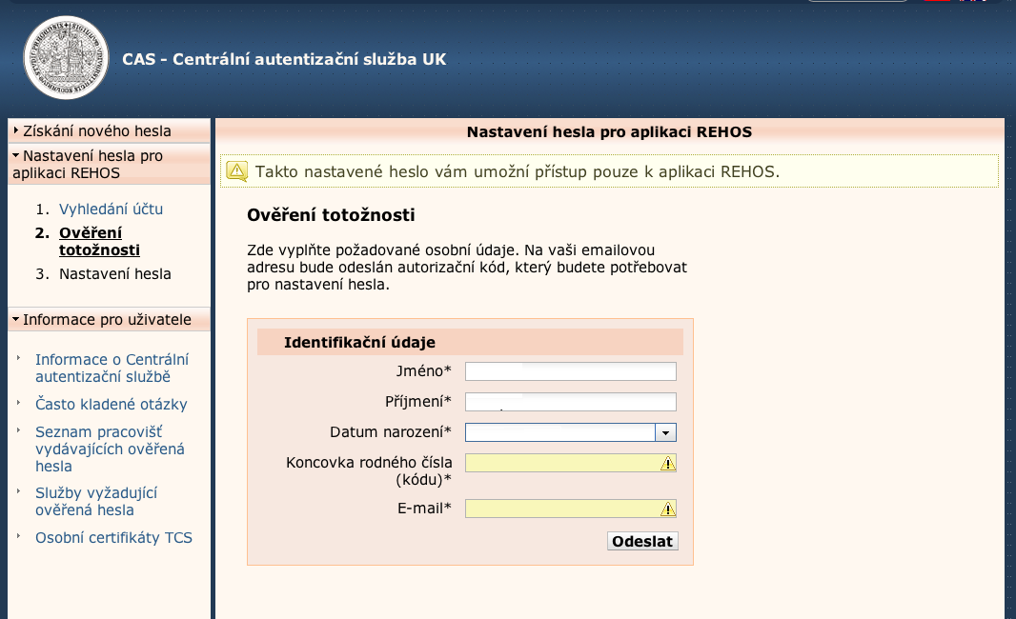Click the Identifikační údaje section header
Image resolution: width=1016 pixels, height=619 pixels.
click(x=471, y=343)
